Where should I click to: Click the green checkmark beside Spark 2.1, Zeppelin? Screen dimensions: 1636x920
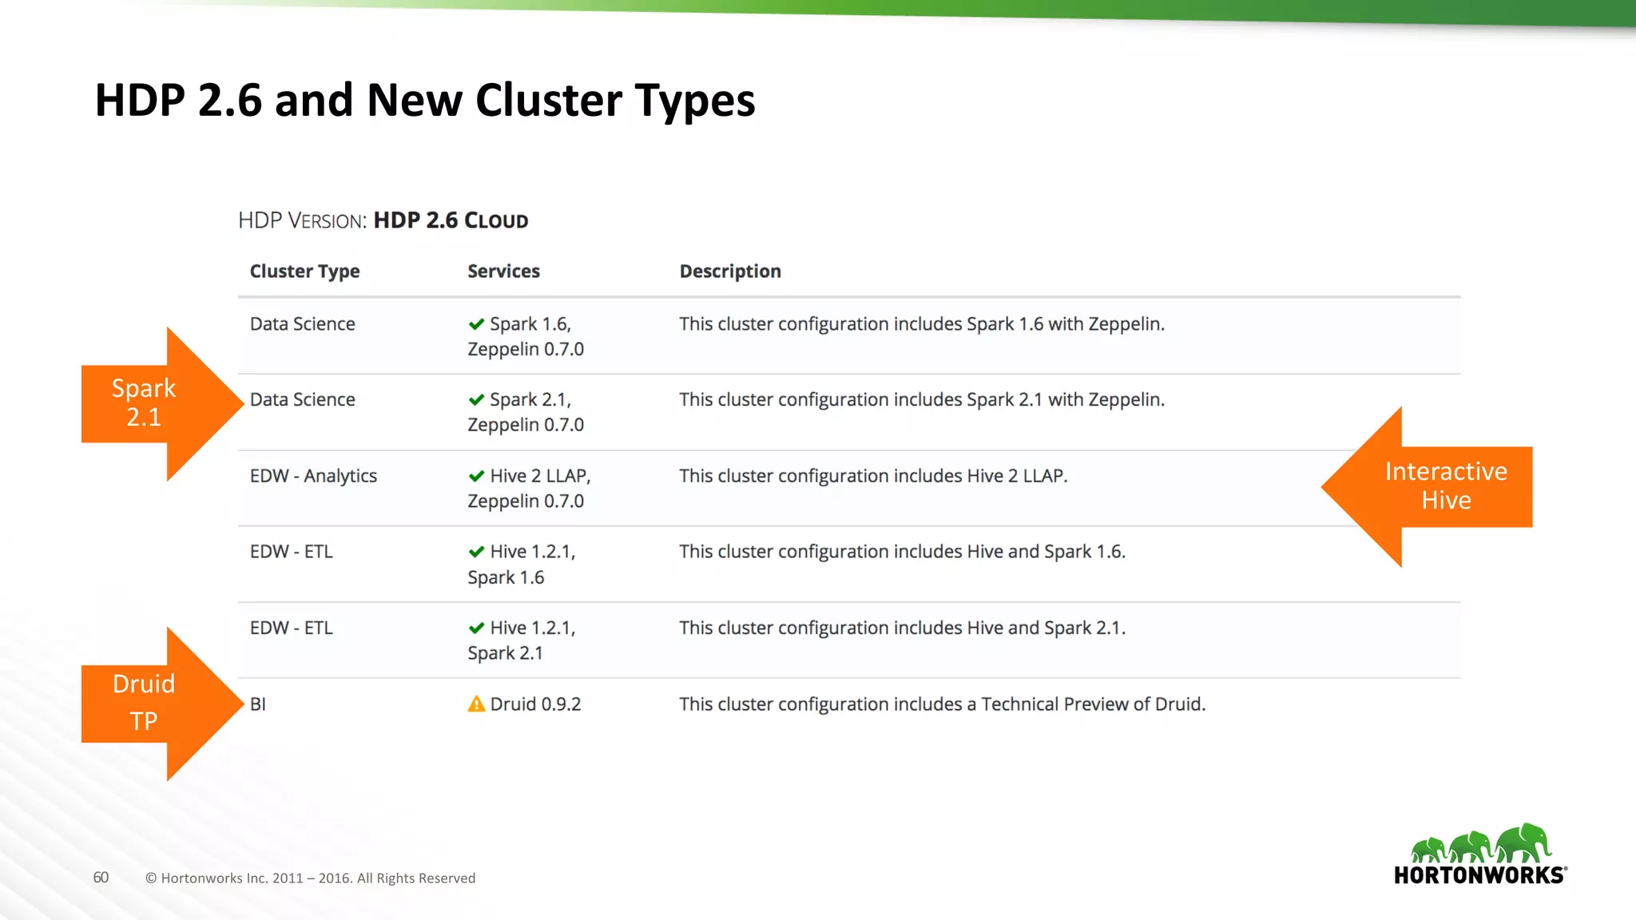pyautogui.click(x=476, y=400)
